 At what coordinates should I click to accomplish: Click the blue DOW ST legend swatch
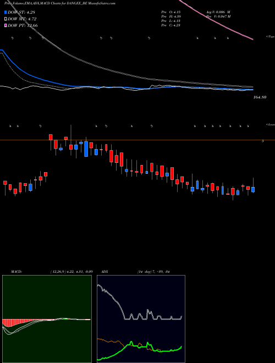point(6,12)
